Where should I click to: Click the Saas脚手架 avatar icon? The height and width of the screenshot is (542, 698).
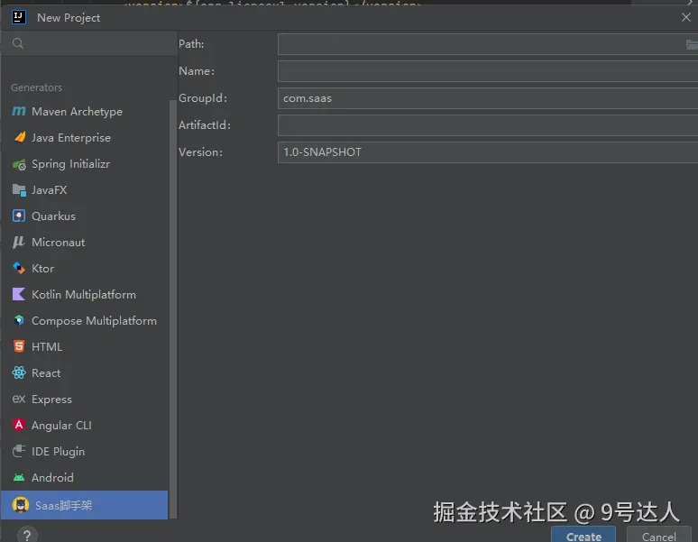pyautogui.click(x=20, y=505)
